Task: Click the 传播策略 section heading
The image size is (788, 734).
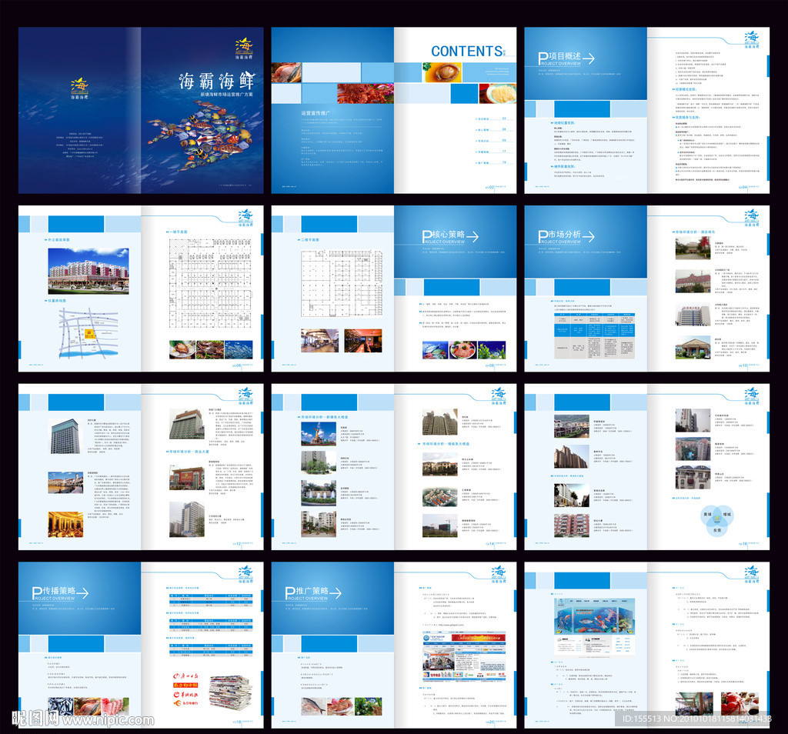Action: pos(59,591)
